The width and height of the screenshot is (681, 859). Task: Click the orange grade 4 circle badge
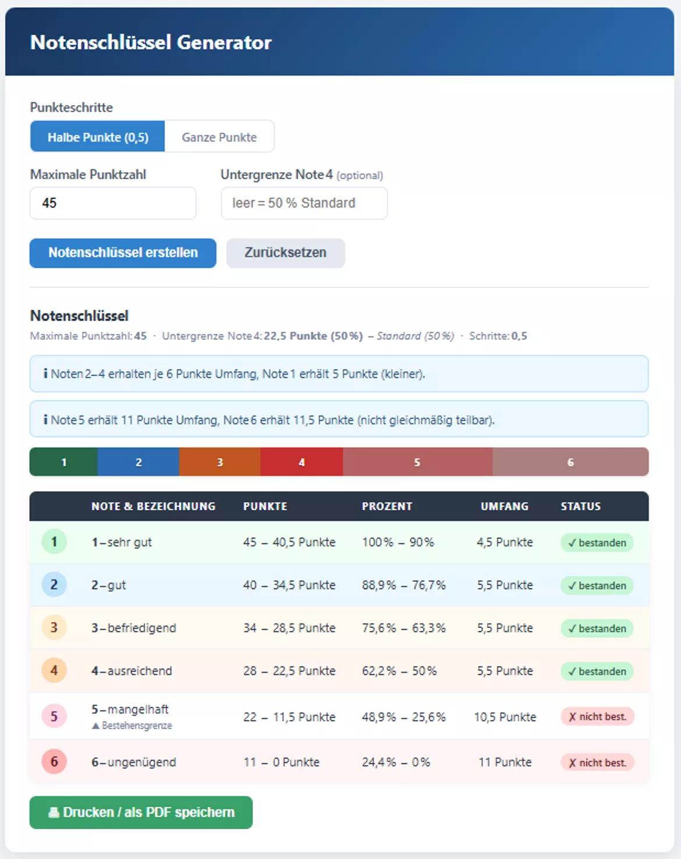tap(54, 670)
